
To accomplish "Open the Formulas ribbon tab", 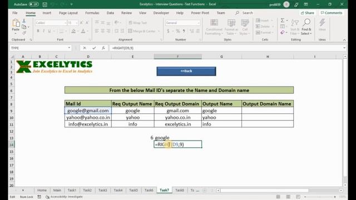I will point(92,13).
